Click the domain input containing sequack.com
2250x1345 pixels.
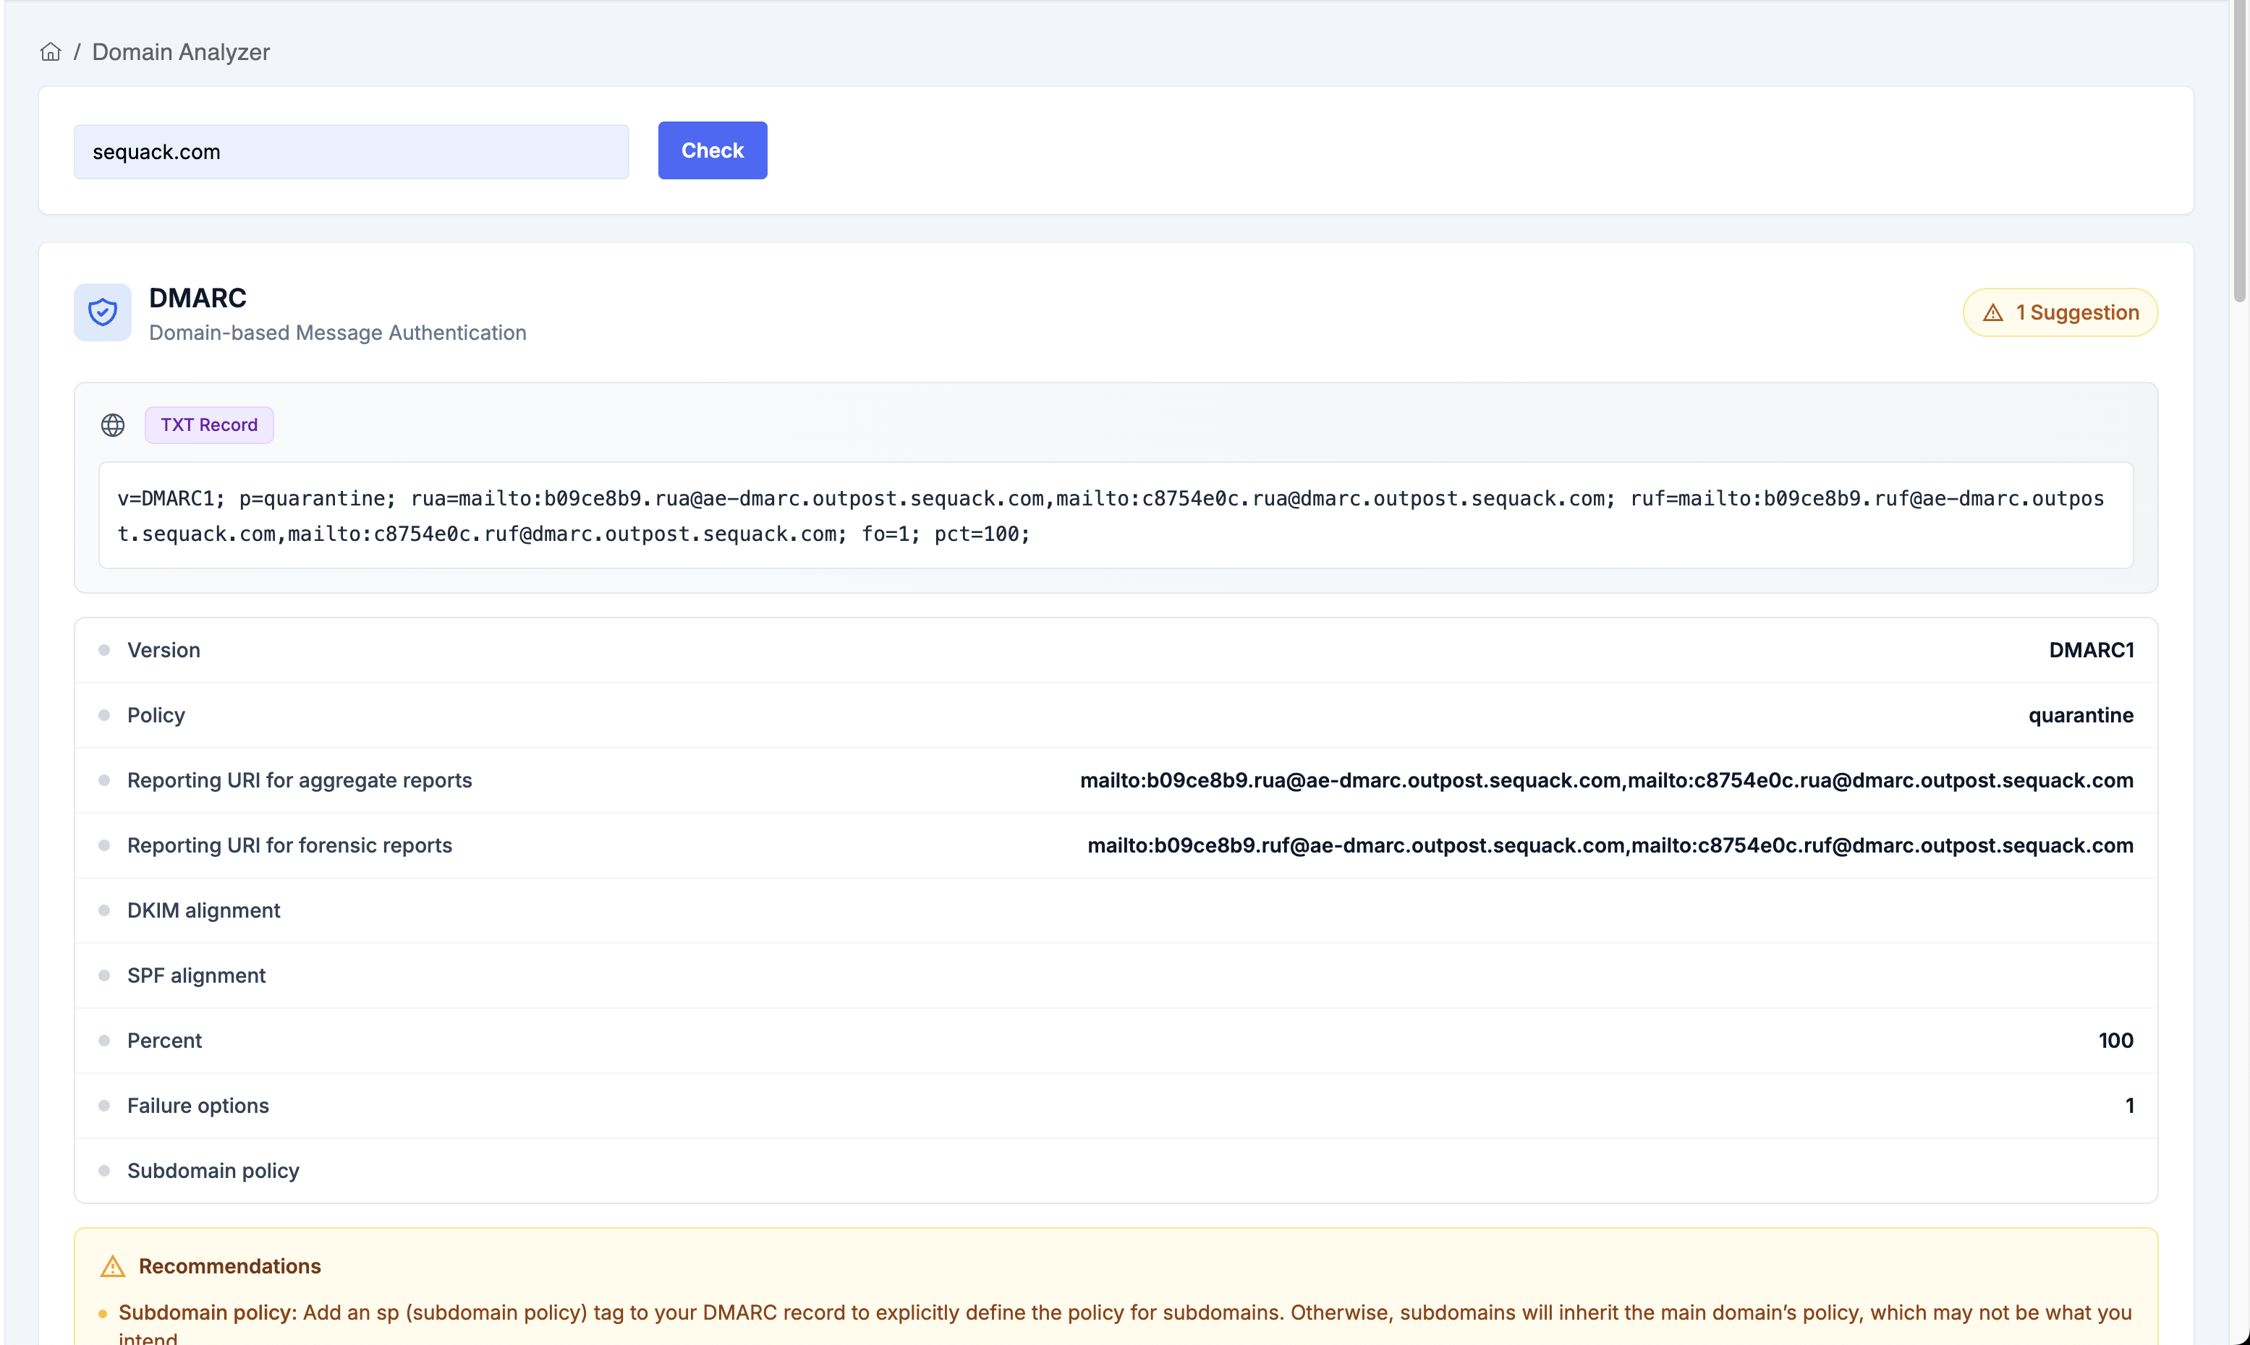(351, 151)
